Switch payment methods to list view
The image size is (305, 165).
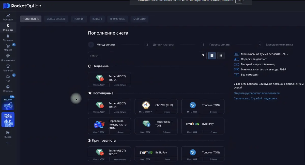coord(221,55)
